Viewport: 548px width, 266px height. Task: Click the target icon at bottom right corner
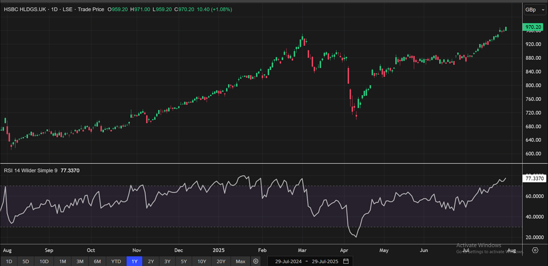pos(535,250)
